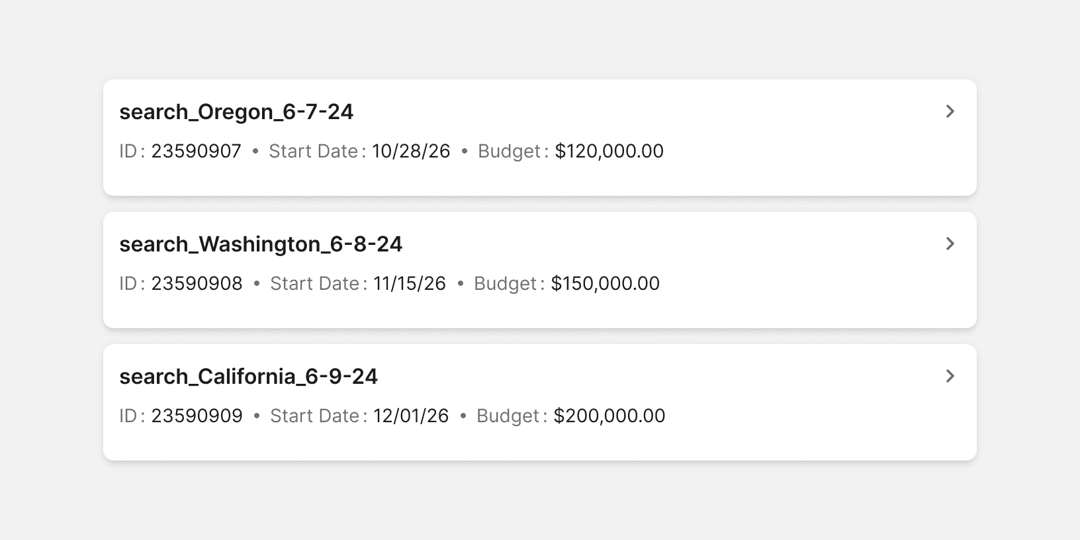Click the $150,000.00 budget amount
This screenshot has width=1080, height=540.
pyautogui.click(x=606, y=283)
